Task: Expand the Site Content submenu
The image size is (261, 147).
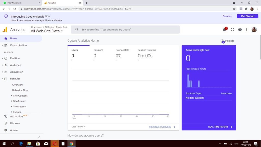Action: pos(20,96)
